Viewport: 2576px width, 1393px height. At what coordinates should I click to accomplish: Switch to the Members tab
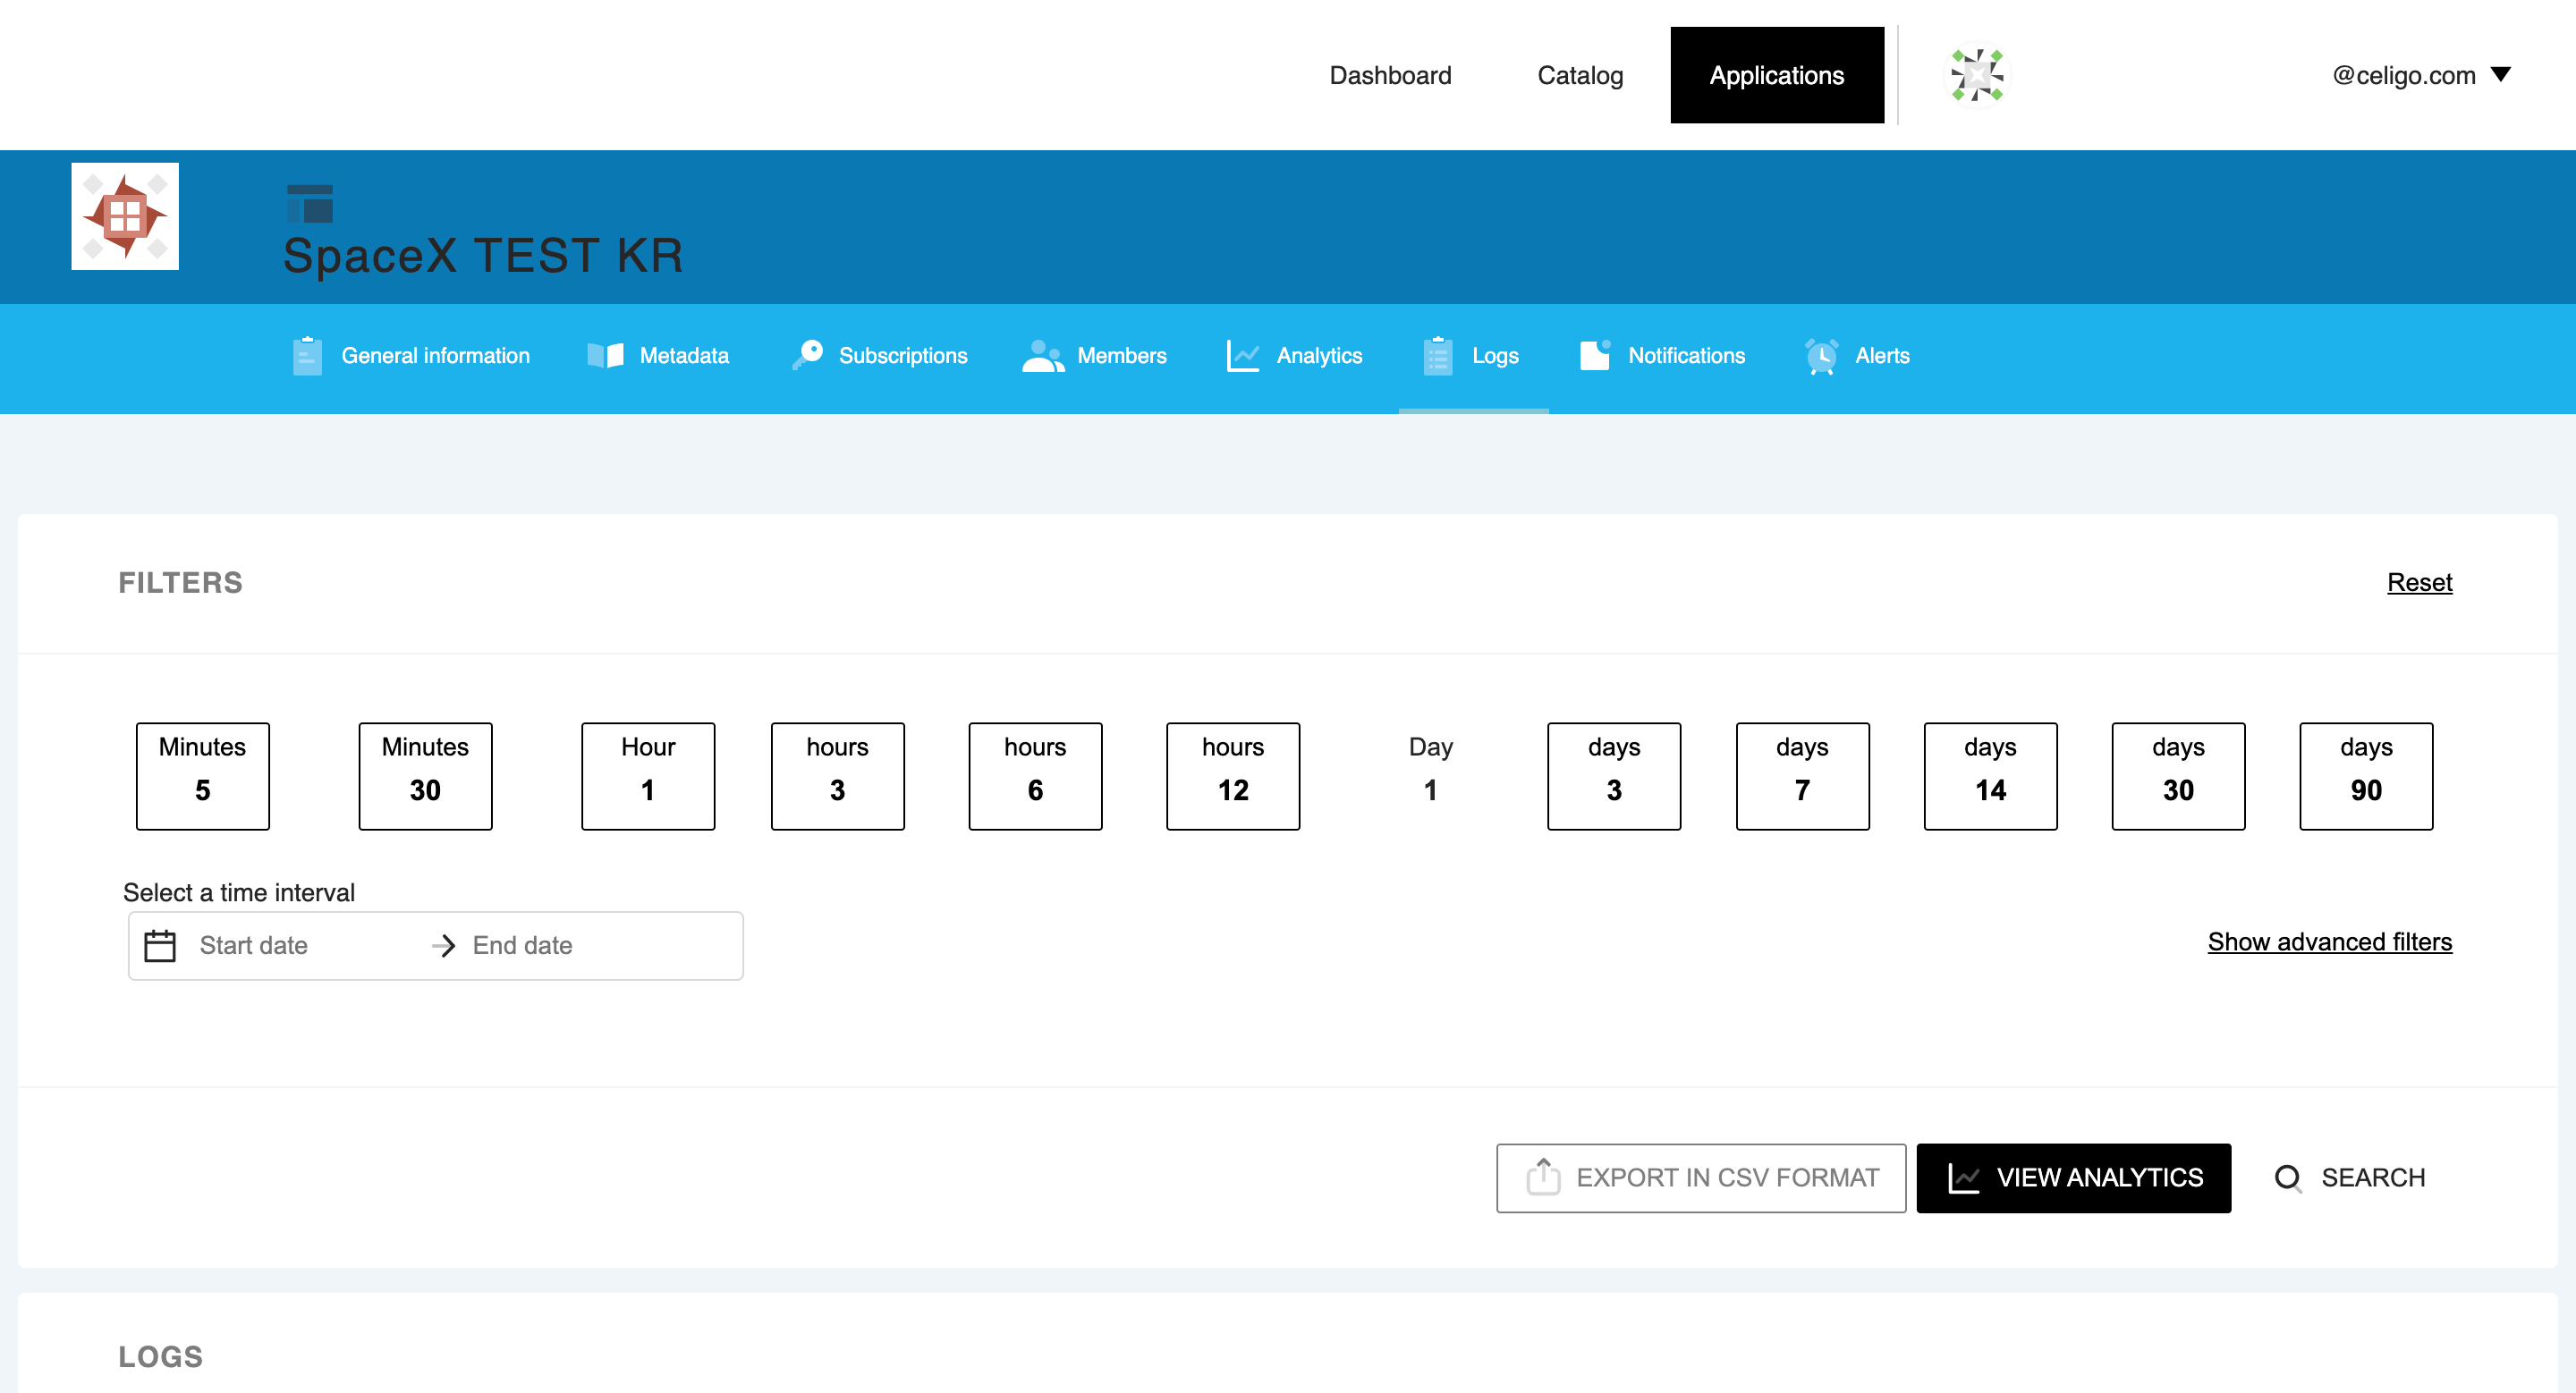pyautogui.click(x=1094, y=356)
